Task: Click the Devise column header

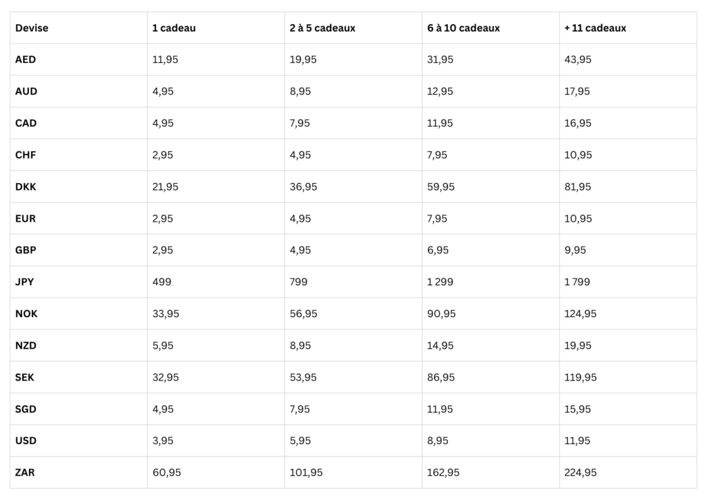Action: click(x=32, y=28)
